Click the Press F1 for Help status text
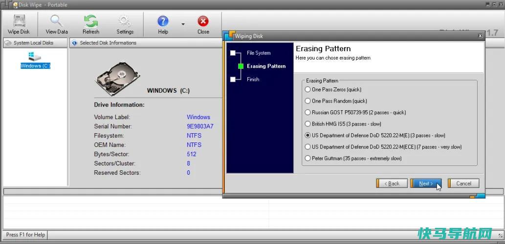 [x=25, y=235]
